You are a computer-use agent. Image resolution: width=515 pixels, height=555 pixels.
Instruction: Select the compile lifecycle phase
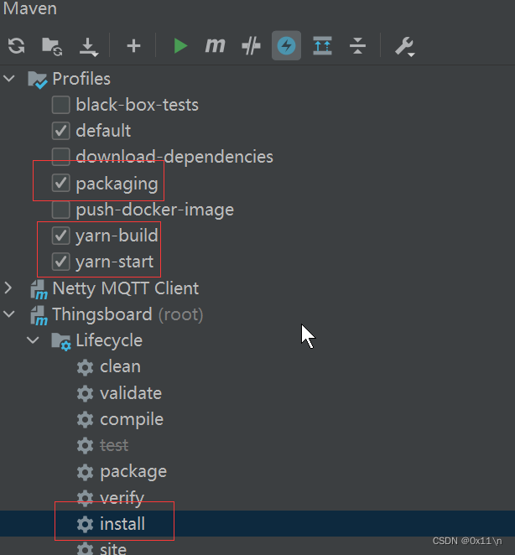click(132, 420)
